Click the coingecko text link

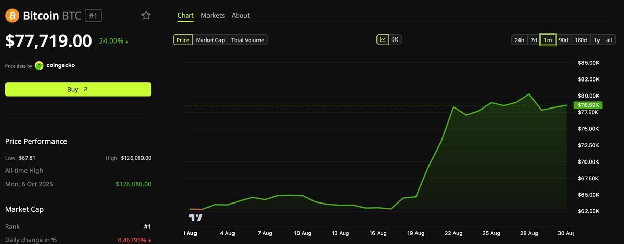pos(61,65)
